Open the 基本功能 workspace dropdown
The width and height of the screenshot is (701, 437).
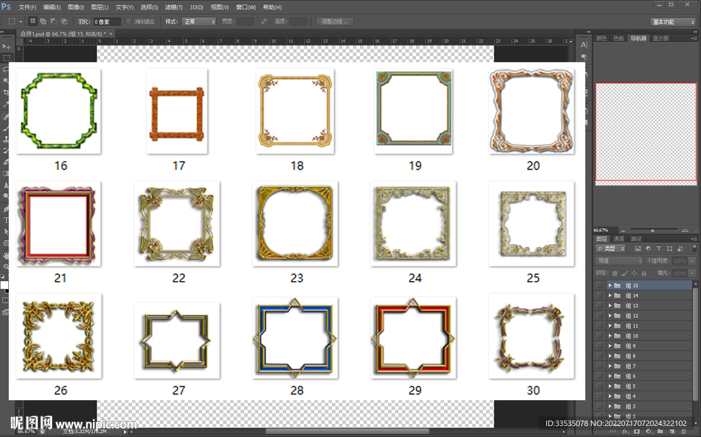coord(672,22)
